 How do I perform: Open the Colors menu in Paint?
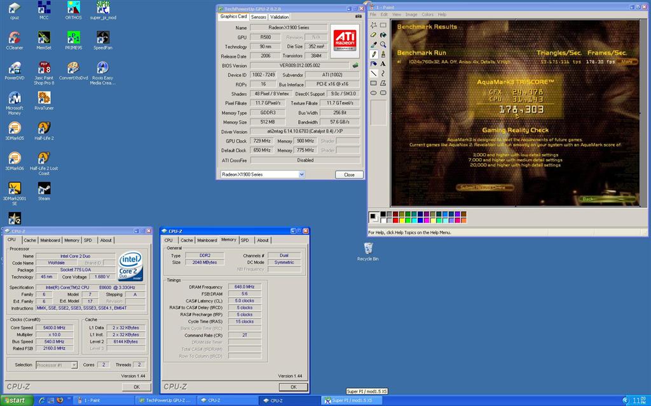click(427, 15)
